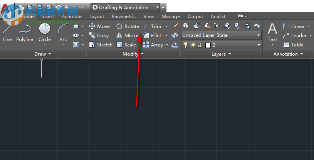Click the Match Layer brush icon
Viewport: 314px width, 160px height.
(207, 26)
